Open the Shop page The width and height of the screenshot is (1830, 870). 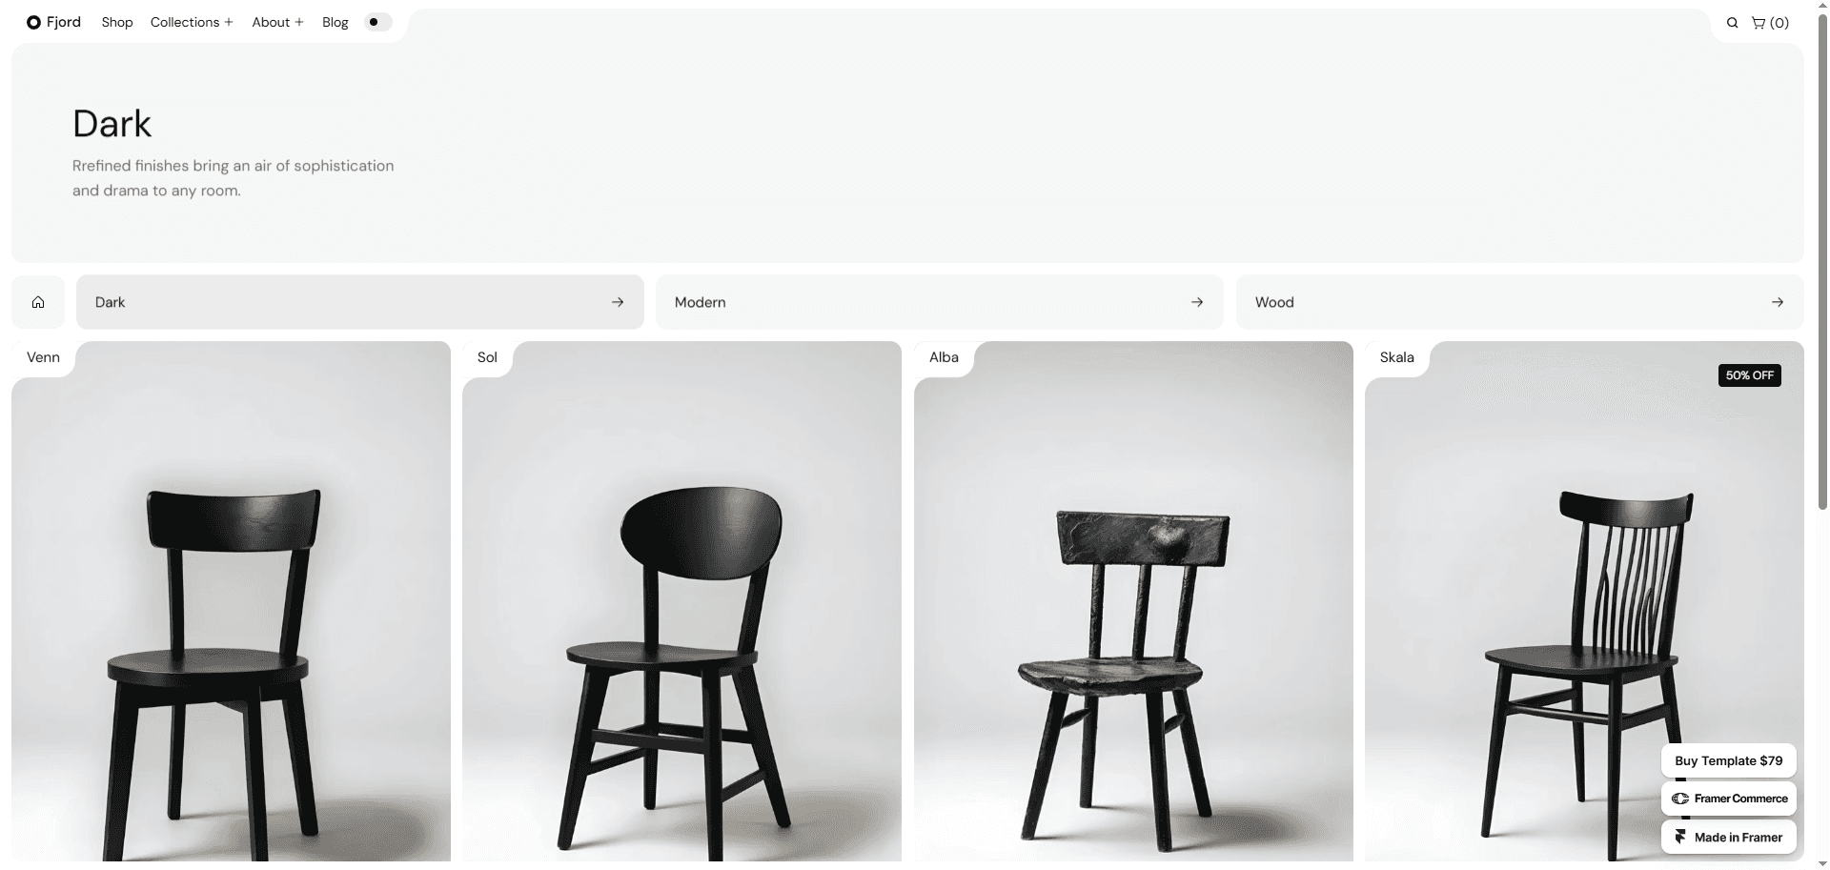[x=117, y=22]
